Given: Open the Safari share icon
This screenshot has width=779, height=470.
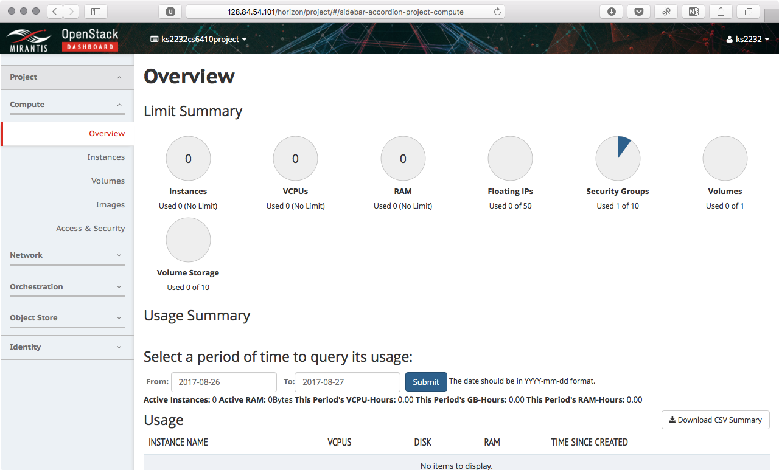Looking at the screenshot, I should tap(721, 12).
